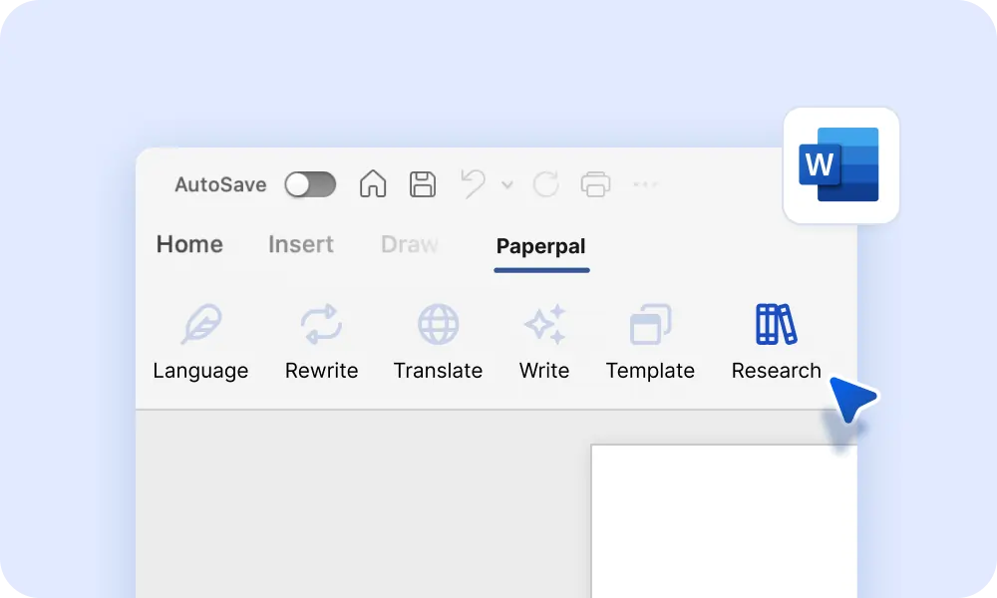This screenshot has width=997, height=598.
Task: Switch to the Home tab
Action: (x=189, y=244)
